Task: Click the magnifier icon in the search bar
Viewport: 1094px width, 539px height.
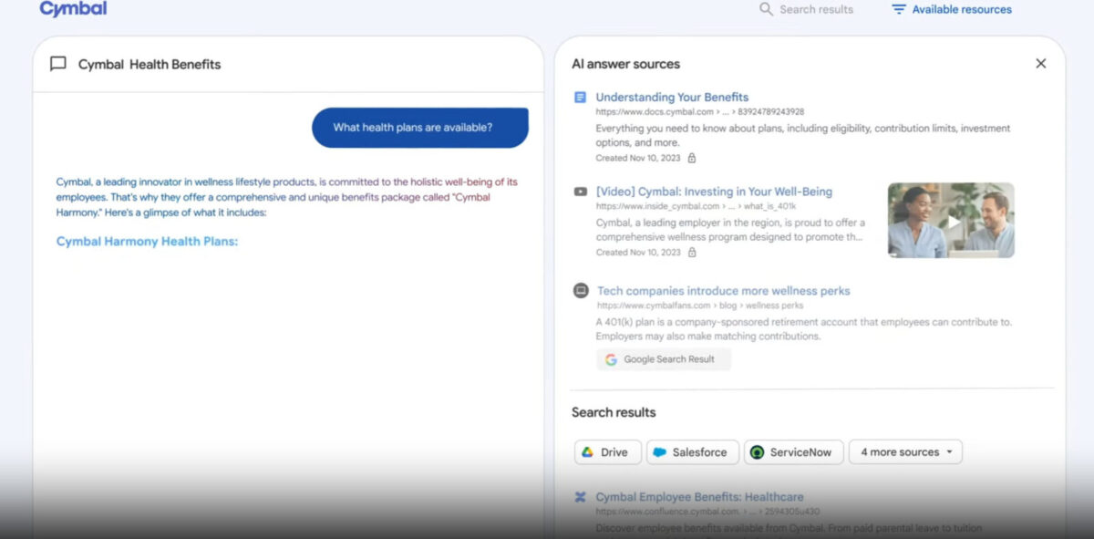Action: pos(764,9)
